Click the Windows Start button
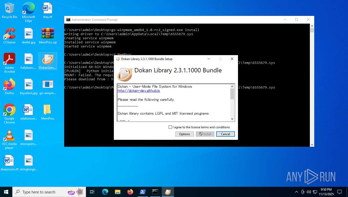Image resolution: width=348 pixels, height=197 pixels. click(6, 192)
